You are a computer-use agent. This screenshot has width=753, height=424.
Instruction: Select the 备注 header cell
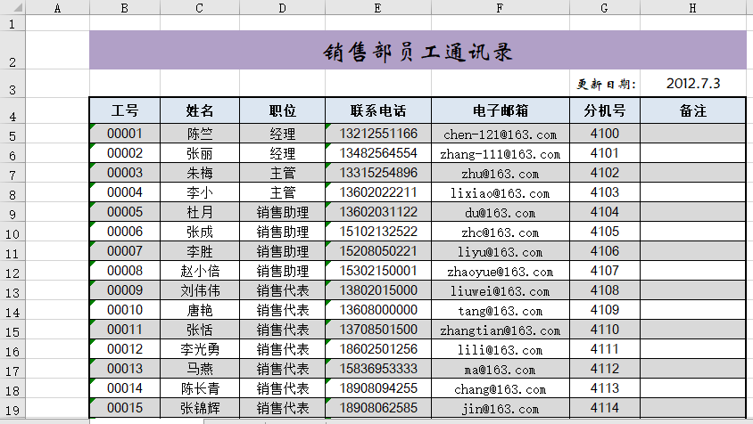[692, 111]
